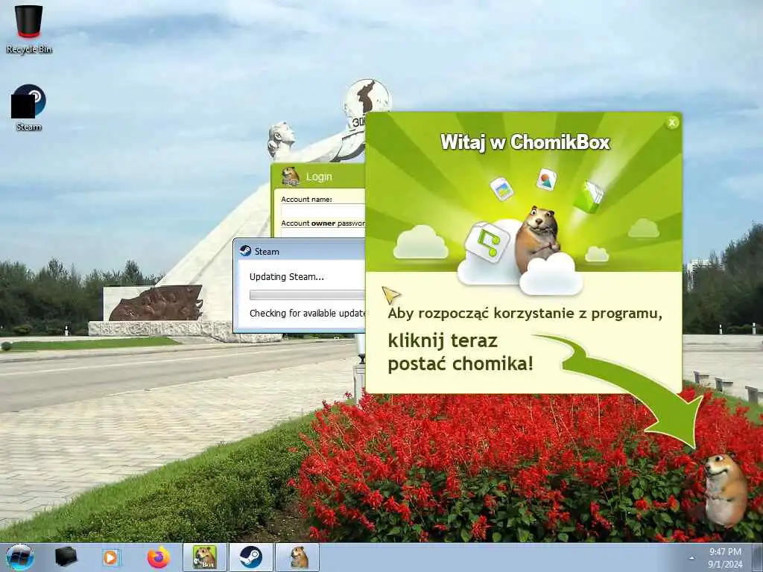Click the 'Aby rozpocząć korzystanie z programu' text
This screenshot has height=572, width=763.
tap(525, 314)
